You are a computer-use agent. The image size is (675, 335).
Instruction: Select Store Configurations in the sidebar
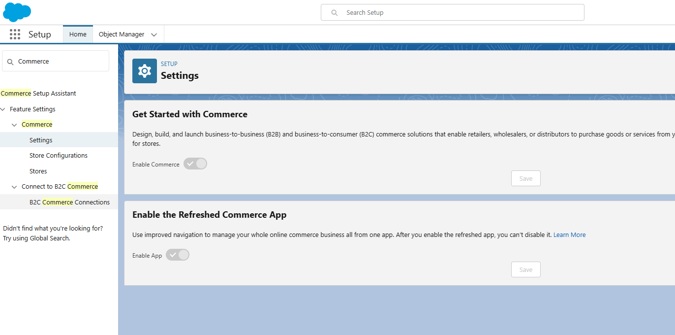(x=59, y=156)
